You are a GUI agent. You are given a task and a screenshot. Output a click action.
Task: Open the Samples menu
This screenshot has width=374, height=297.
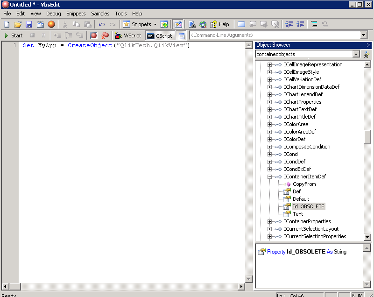click(x=100, y=14)
